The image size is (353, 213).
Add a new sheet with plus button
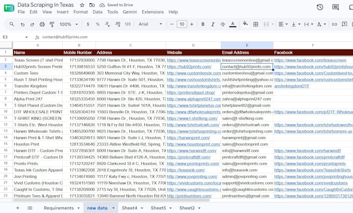[x=18, y=208]
